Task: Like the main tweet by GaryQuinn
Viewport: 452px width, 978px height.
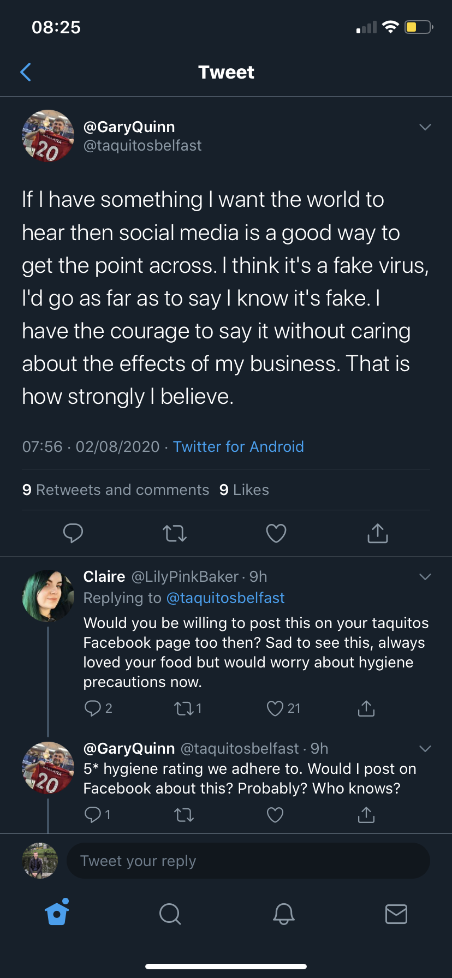Action: coord(276,533)
